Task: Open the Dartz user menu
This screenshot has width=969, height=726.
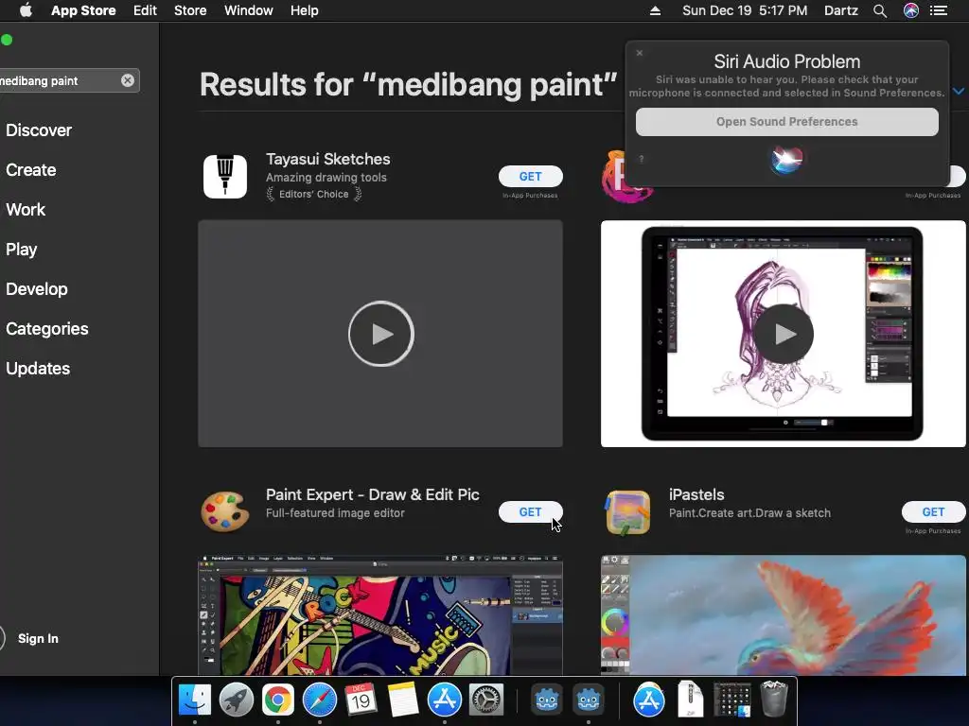Action: tap(841, 10)
